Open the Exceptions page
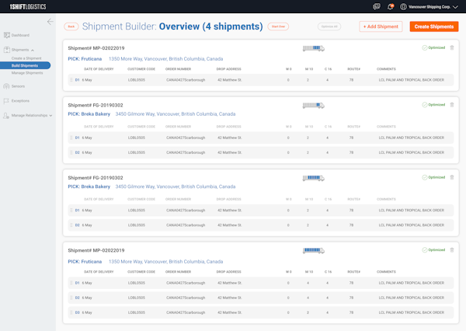The width and height of the screenshot is (466, 331). 20,101
